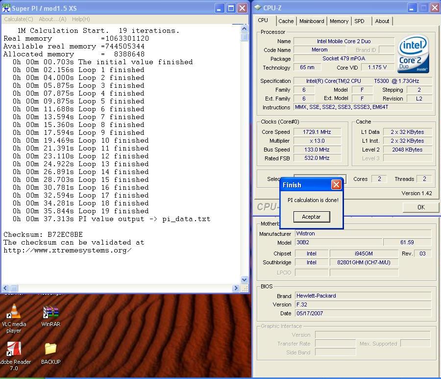Open the BACKUP folder on desktop
The width and height of the screenshot is (441, 379).
(x=50, y=354)
